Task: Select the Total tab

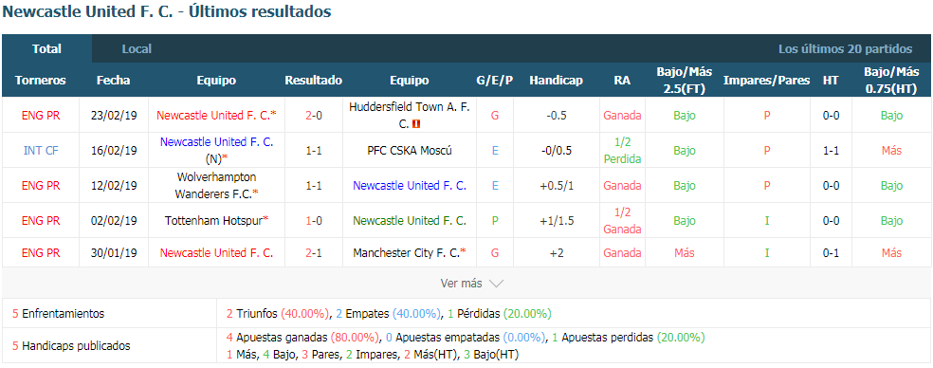Action: [x=47, y=48]
